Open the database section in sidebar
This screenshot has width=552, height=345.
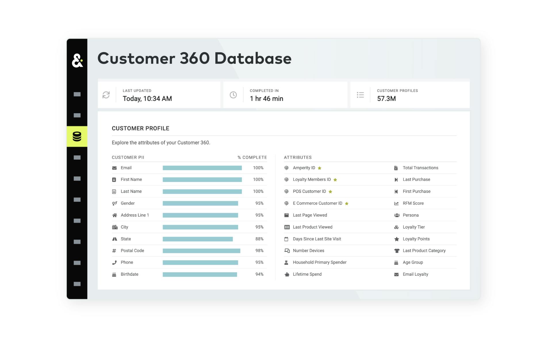coord(77,137)
